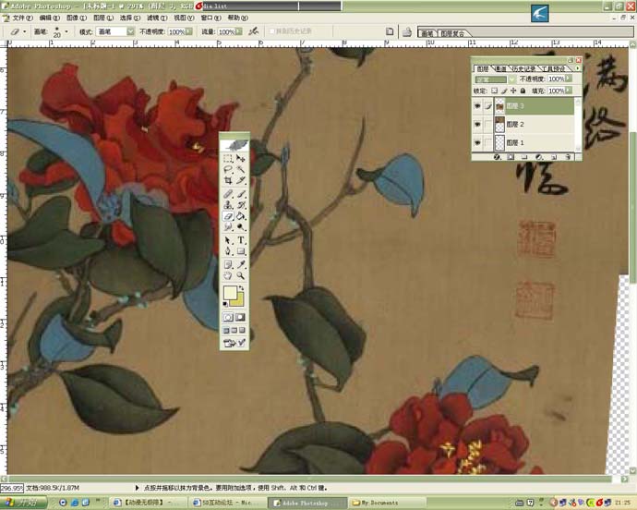Open options bar opacity slider arrow
This screenshot has width=637, height=510.
click(189, 31)
